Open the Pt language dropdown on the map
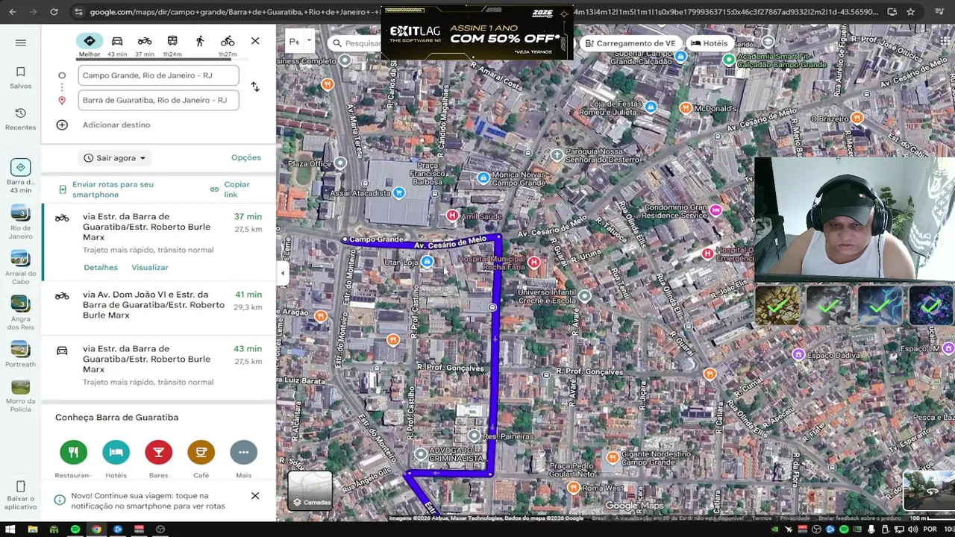The width and height of the screenshot is (955, 537). click(299, 42)
